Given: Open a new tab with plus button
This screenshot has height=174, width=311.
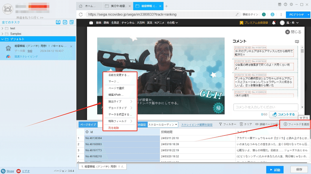Looking at the screenshot, I should click(166, 6).
